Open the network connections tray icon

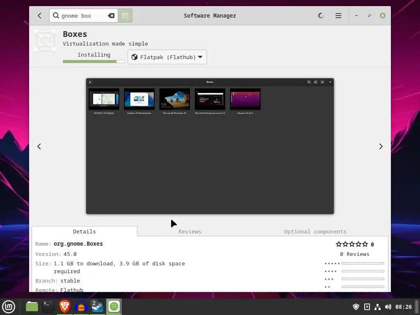[x=377, y=307]
